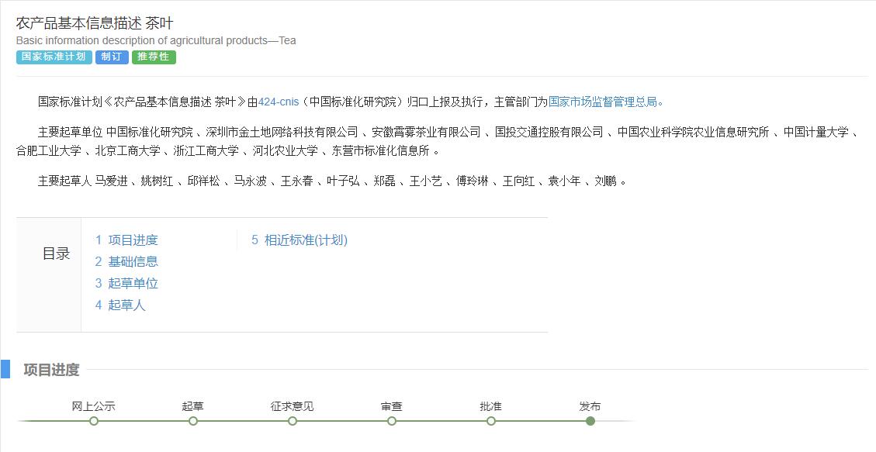Jump to 2 基础信息 section
Screen dimensions: 876x452
coord(126,262)
